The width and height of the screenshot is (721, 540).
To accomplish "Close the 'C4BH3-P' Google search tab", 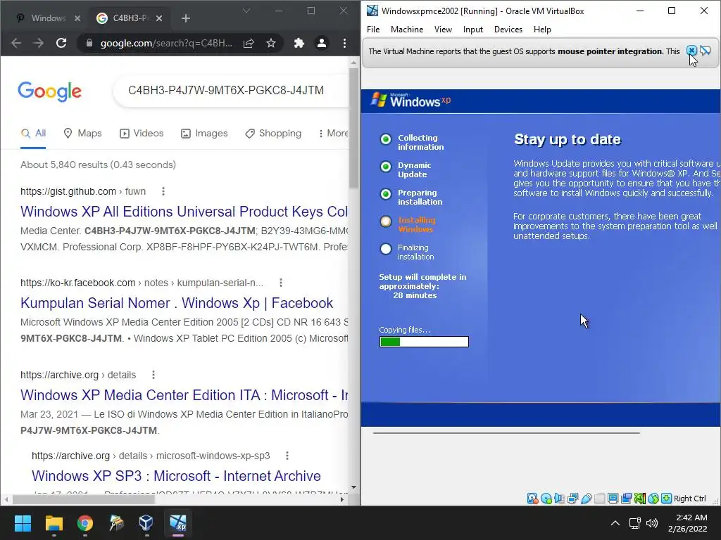I will click(x=159, y=18).
